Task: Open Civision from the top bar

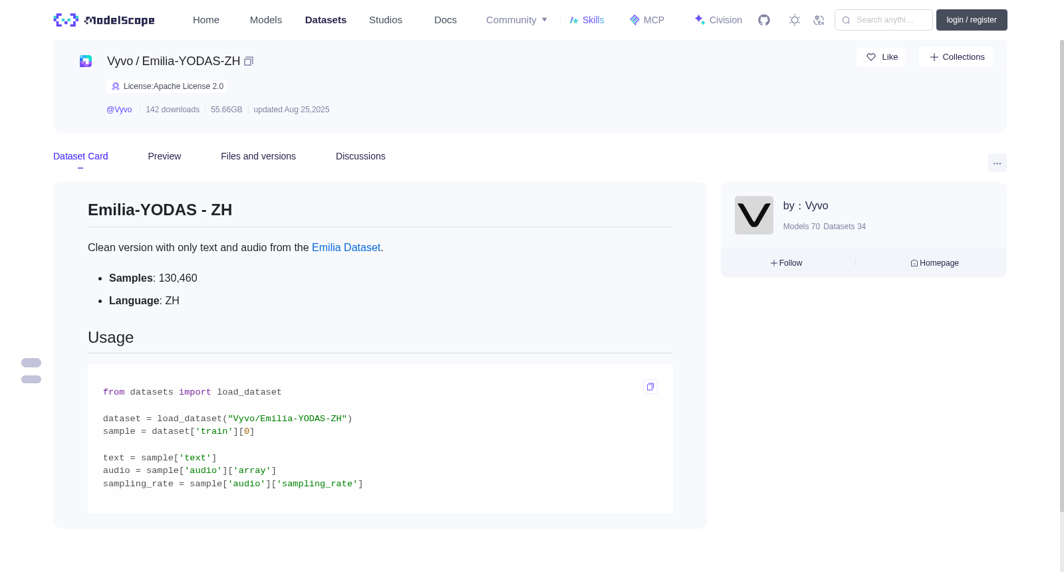Action: point(718,20)
